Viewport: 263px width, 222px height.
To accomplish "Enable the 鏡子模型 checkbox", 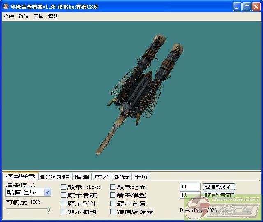I will point(113,195).
